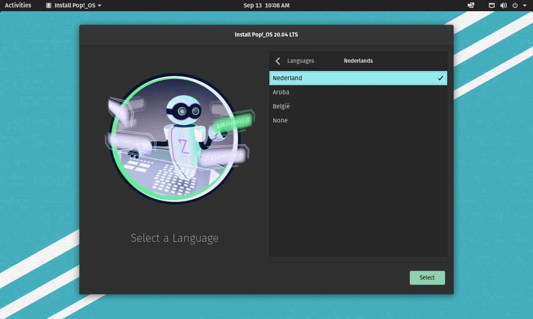Select Nederland as the region
The height and width of the screenshot is (319, 533).
[x=287, y=78]
